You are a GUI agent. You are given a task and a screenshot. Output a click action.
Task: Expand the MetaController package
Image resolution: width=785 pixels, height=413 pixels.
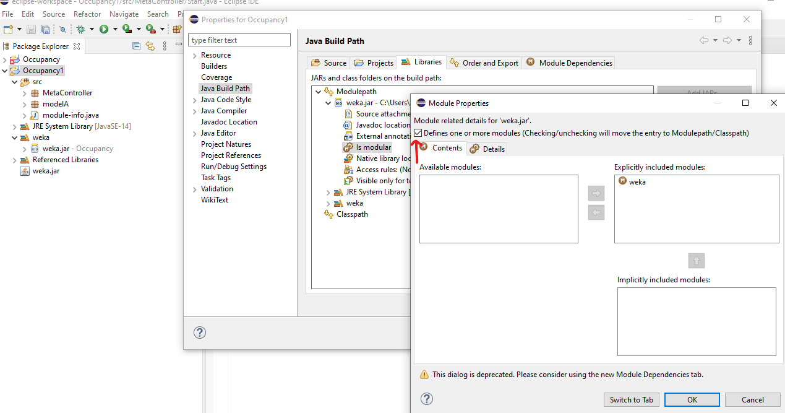(x=25, y=93)
